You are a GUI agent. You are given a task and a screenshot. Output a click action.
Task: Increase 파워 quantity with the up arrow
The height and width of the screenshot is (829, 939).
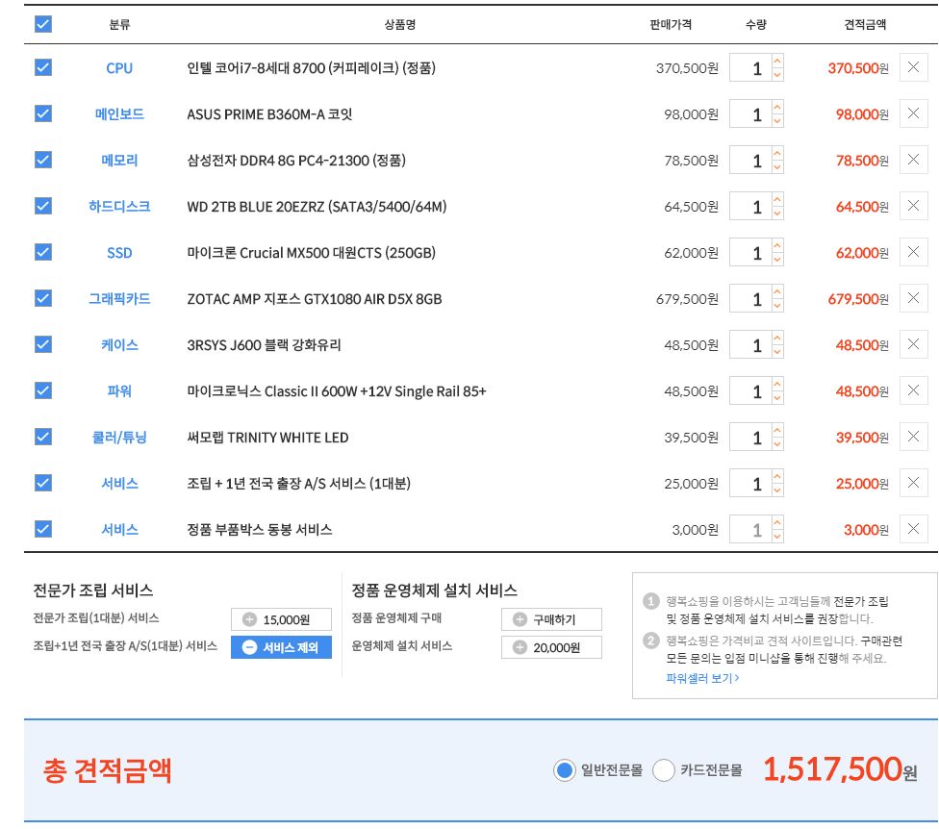pyautogui.click(x=777, y=384)
